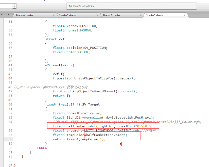209x167 pixels.
Task: Close the Shader3.shader tab
Action: [x=97, y=15]
